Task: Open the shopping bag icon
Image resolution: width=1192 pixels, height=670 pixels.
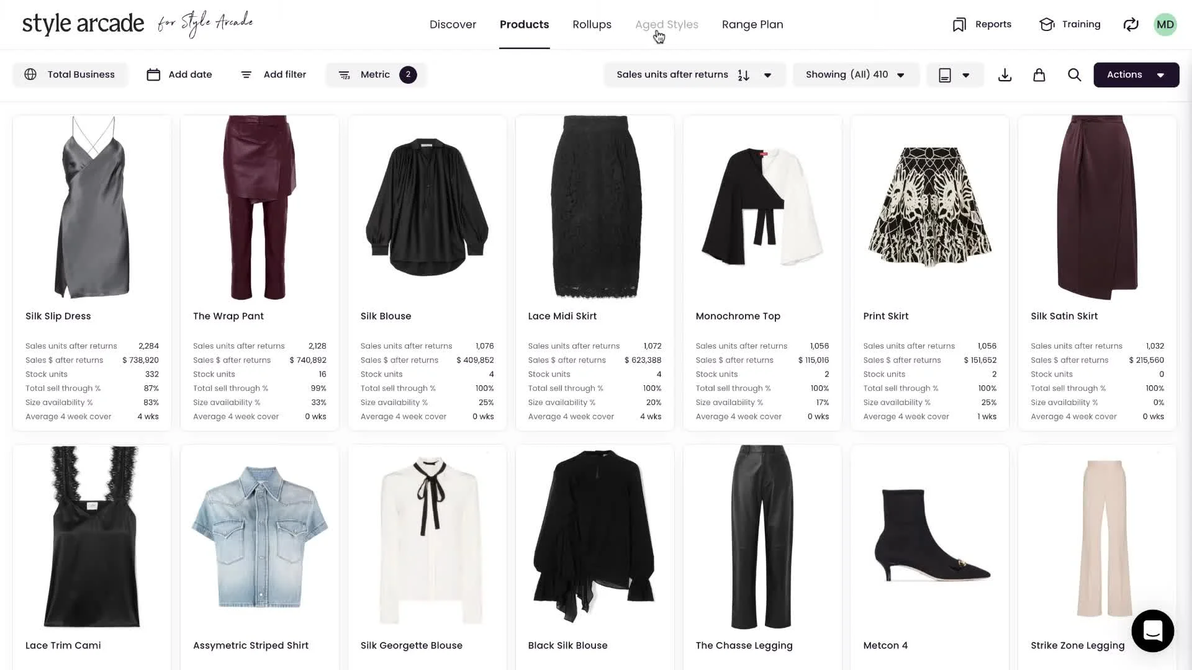Action: click(1039, 75)
